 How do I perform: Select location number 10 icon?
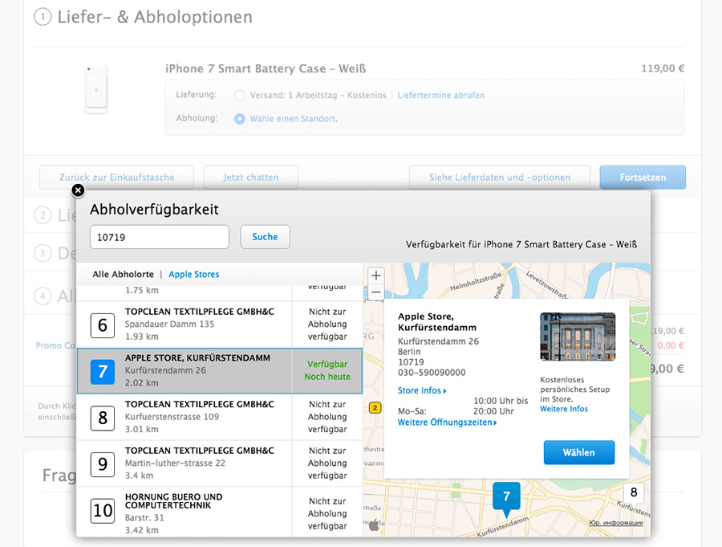click(103, 511)
